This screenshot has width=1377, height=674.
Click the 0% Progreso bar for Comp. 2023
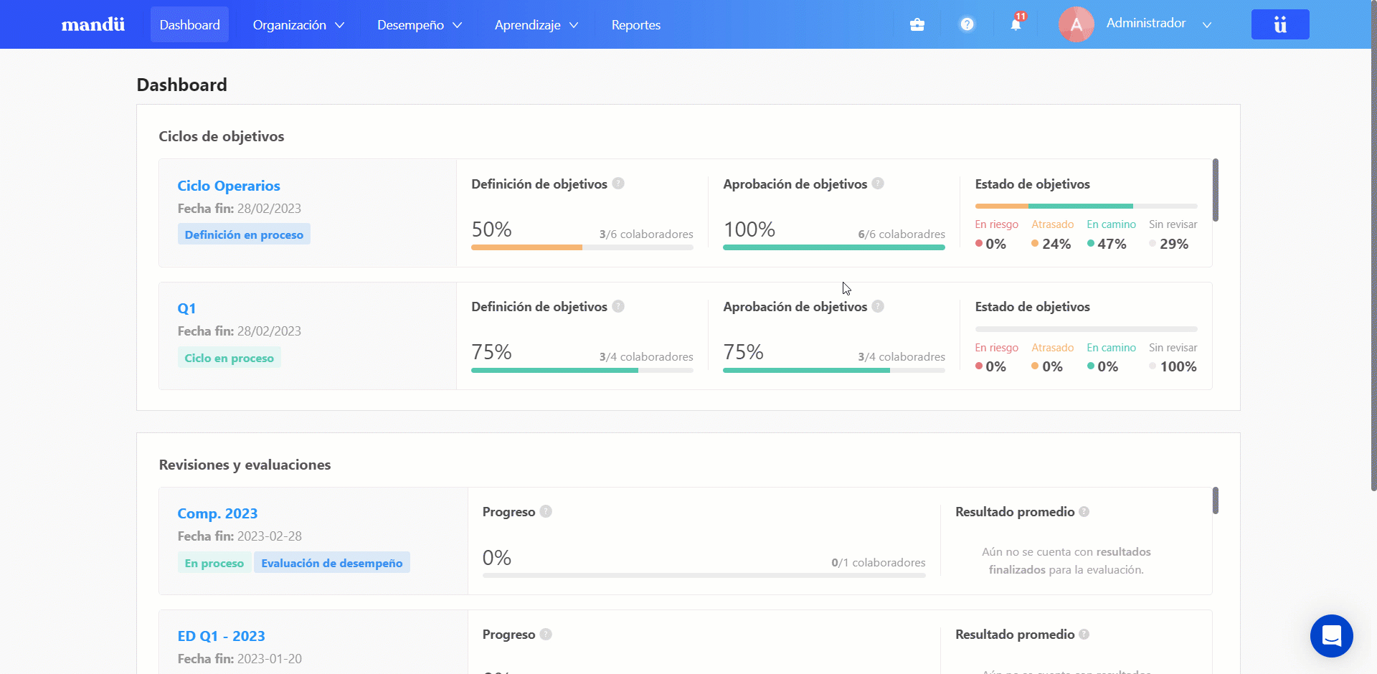point(704,575)
